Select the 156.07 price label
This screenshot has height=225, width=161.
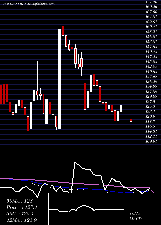point(152,37)
